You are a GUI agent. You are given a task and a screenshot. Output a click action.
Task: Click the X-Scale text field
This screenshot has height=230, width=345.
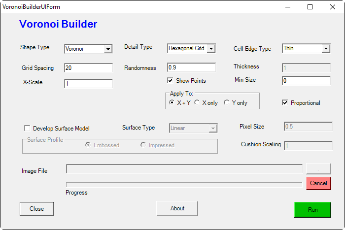(x=88, y=84)
